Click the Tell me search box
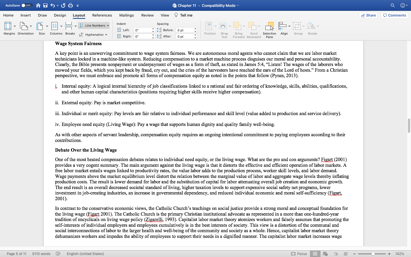 pos(184,15)
